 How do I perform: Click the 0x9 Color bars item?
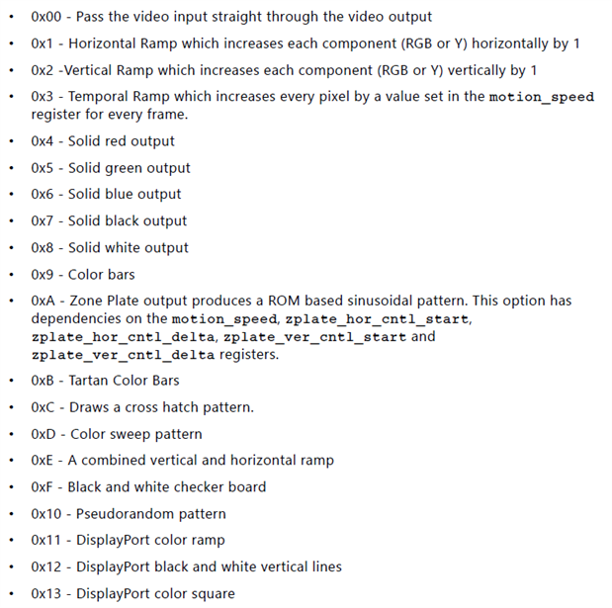click(x=83, y=275)
